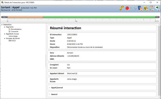Click the splitter grip between tree and summary
Viewport: 161px width, 99px height.
click(46, 61)
